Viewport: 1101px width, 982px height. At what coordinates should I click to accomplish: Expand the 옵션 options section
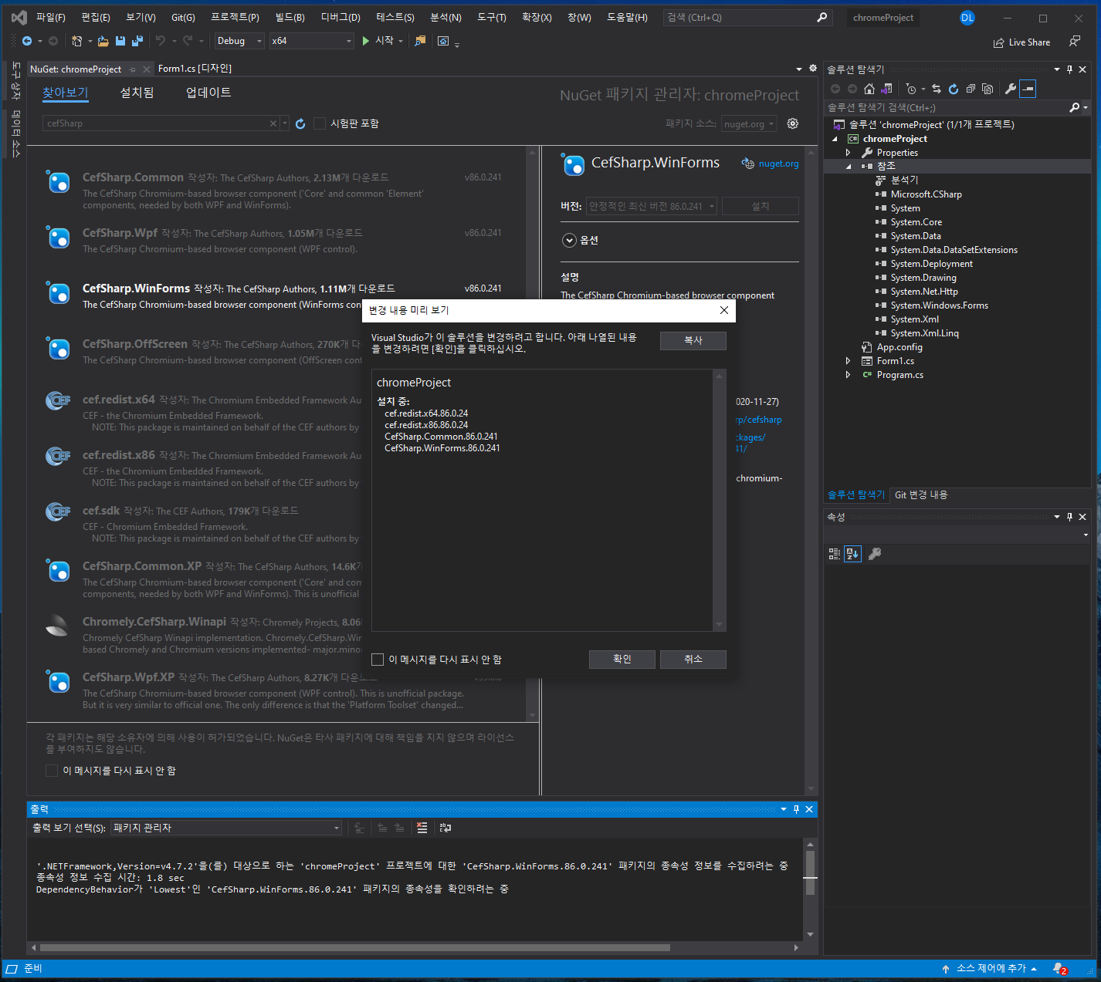click(569, 240)
